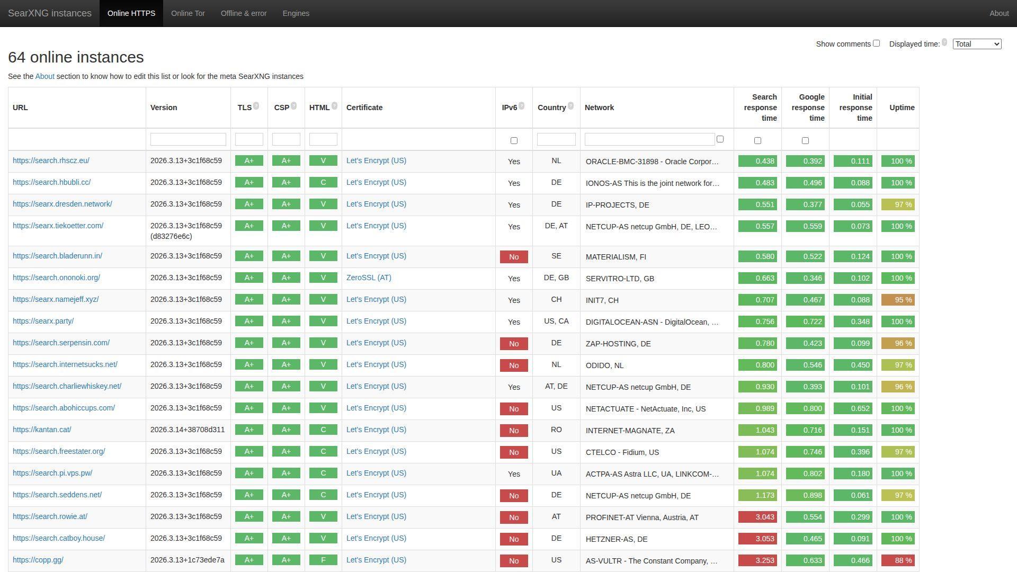Viewport: 1017px width, 572px height.
Task: Enable the Show comments checkbox
Action: (876, 43)
